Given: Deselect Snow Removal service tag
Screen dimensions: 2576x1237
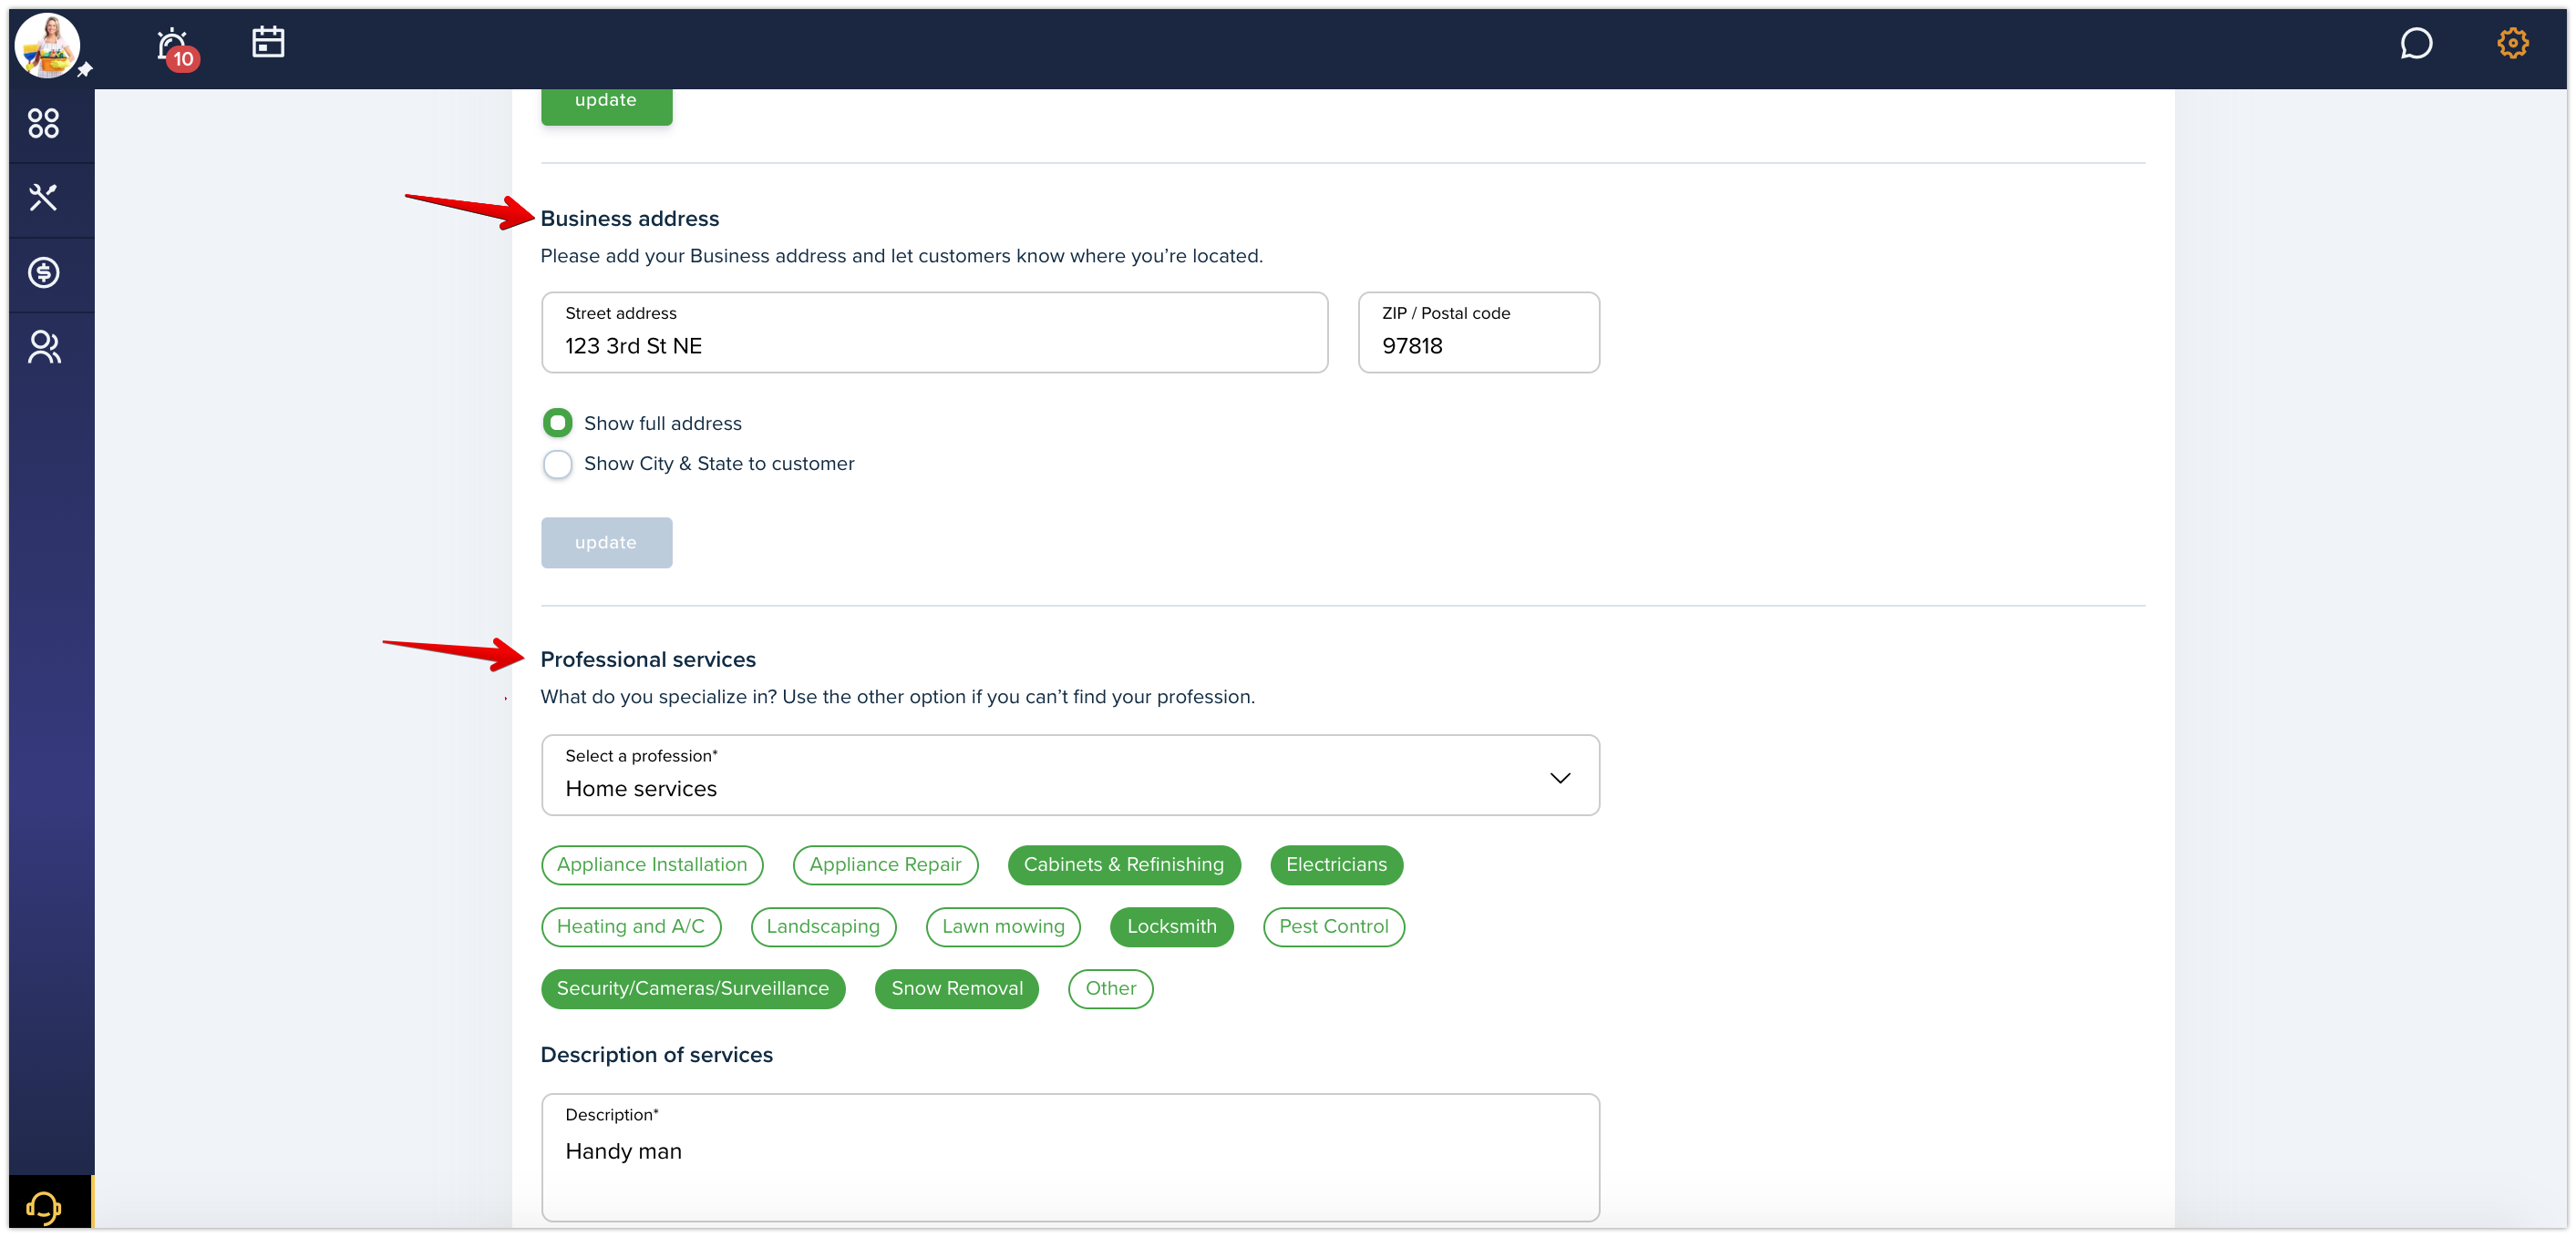Looking at the screenshot, I should (957, 988).
